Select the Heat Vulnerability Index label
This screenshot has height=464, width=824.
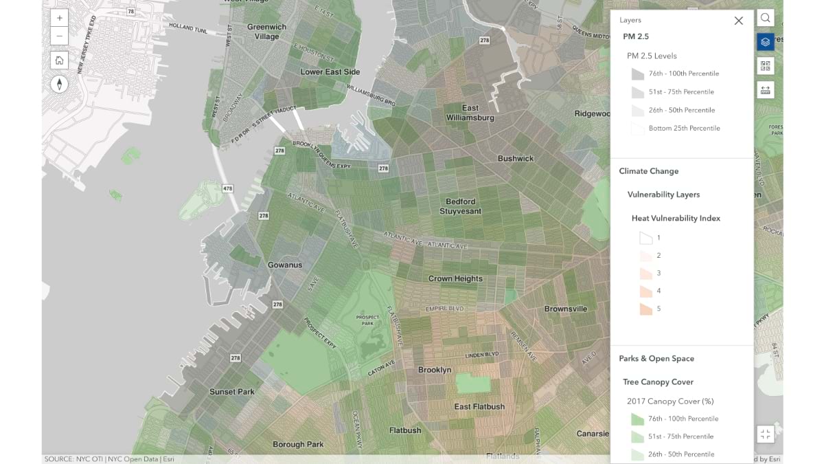(x=676, y=218)
